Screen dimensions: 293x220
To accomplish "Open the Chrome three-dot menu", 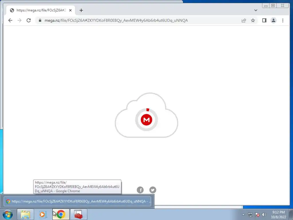I will click(283, 20).
